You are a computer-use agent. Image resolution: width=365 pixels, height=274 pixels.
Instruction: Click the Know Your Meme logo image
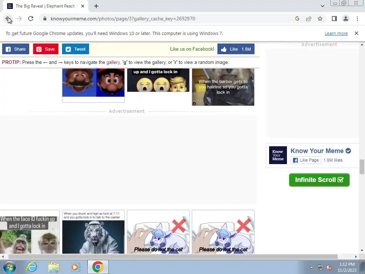[278, 155]
